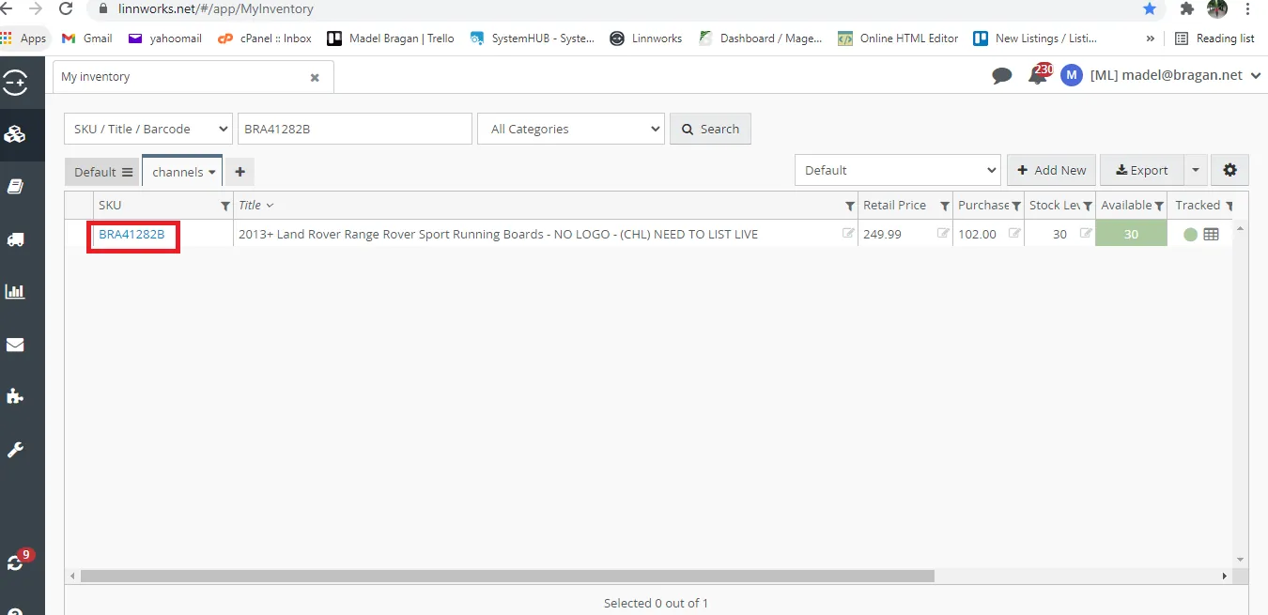Open the yahoomail bookmark

point(164,38)
